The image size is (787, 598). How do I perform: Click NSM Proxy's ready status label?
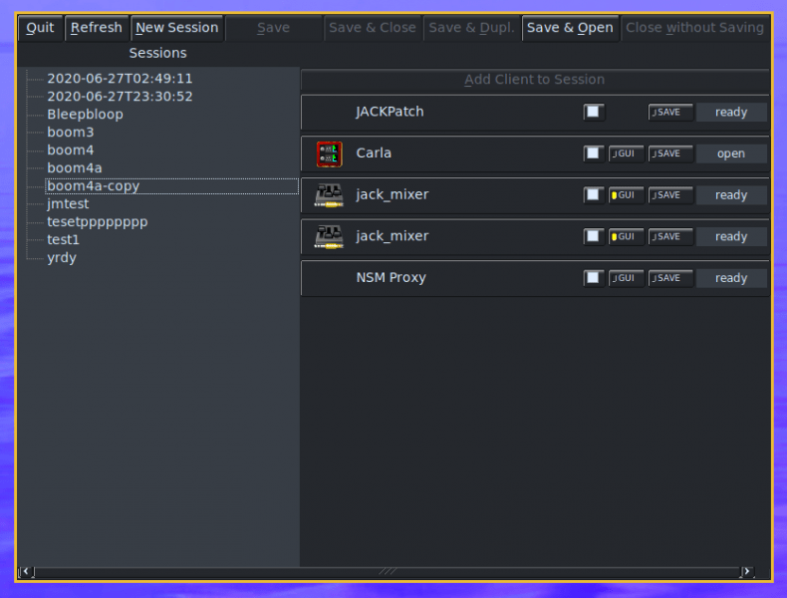[x=731, y=278]
